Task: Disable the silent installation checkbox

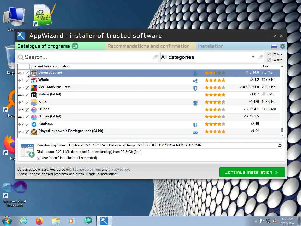Action: [x=39, y=158]
